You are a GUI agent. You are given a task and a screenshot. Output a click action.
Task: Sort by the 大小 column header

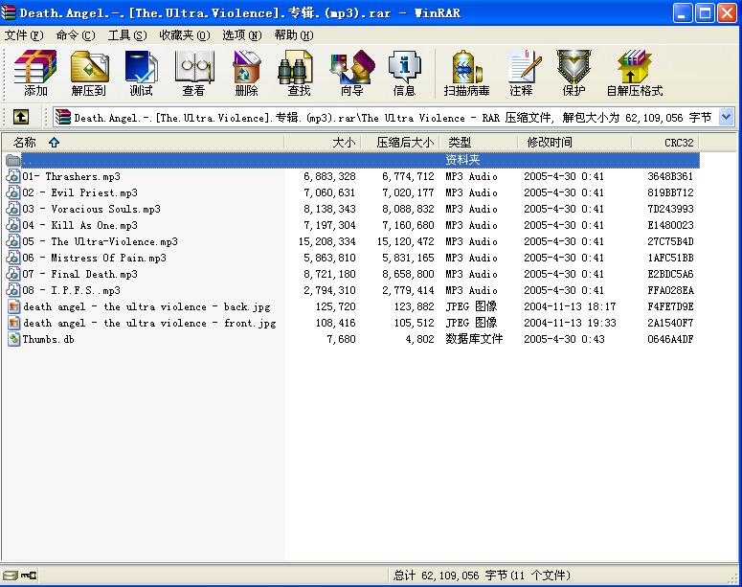pyautogui.click(x=323, y=143)
